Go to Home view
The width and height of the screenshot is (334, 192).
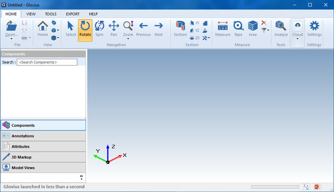click(x=43, y=29)
